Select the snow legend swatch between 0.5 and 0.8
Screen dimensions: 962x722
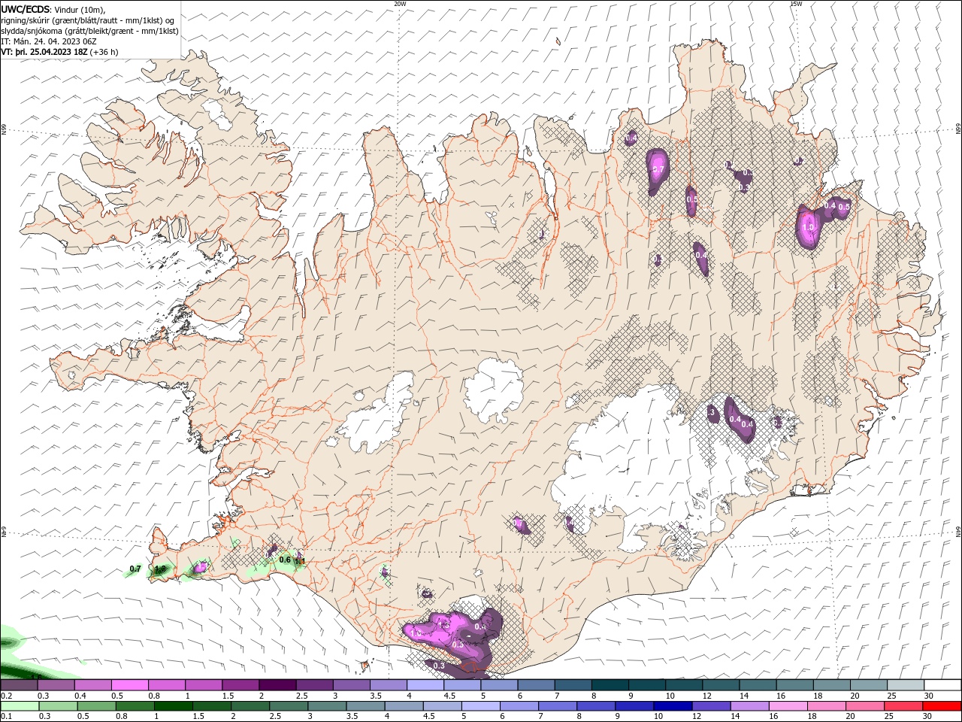pyautogui.click(x=131, y=685)
